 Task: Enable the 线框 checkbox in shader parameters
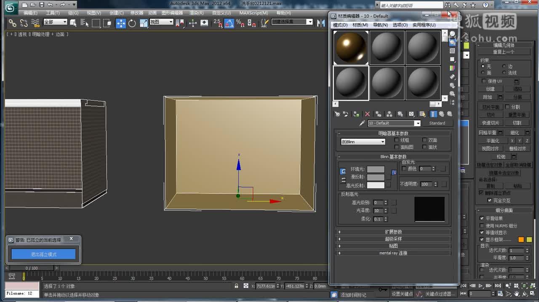[x=396, y=140]
